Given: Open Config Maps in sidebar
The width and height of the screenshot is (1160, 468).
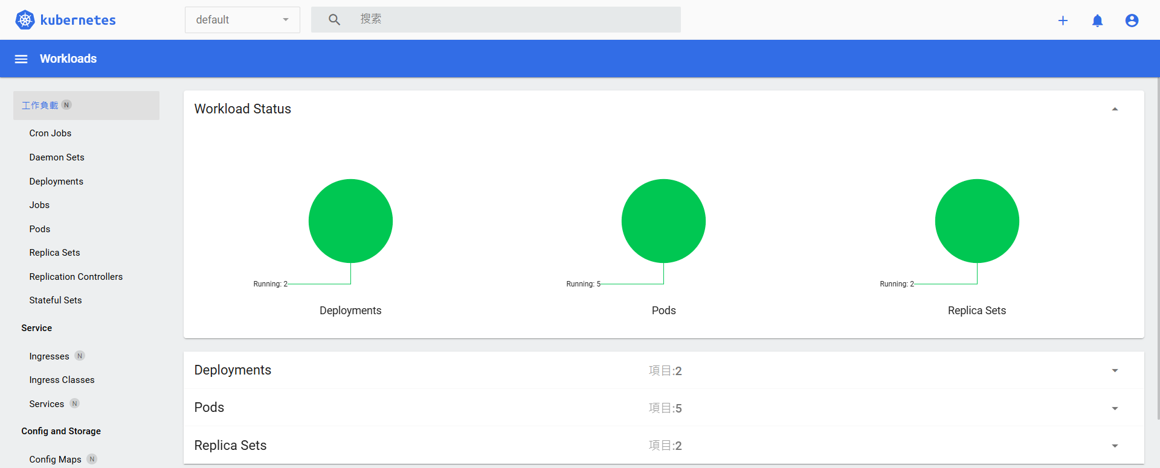Looking at the screenshot, I should click(x=55, y=460).
